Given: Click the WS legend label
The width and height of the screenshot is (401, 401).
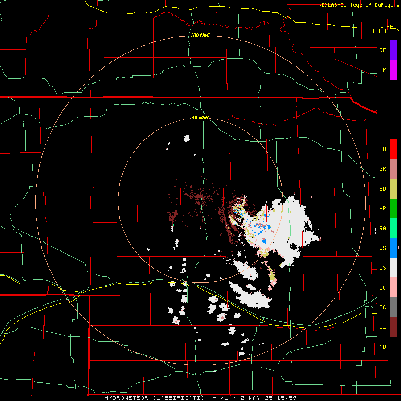Looking at the screenshot, I should point(382,248).
